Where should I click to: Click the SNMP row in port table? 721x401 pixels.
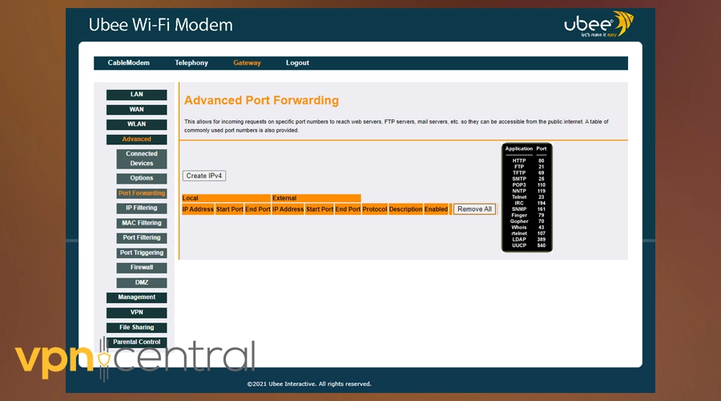click(527, 209)
